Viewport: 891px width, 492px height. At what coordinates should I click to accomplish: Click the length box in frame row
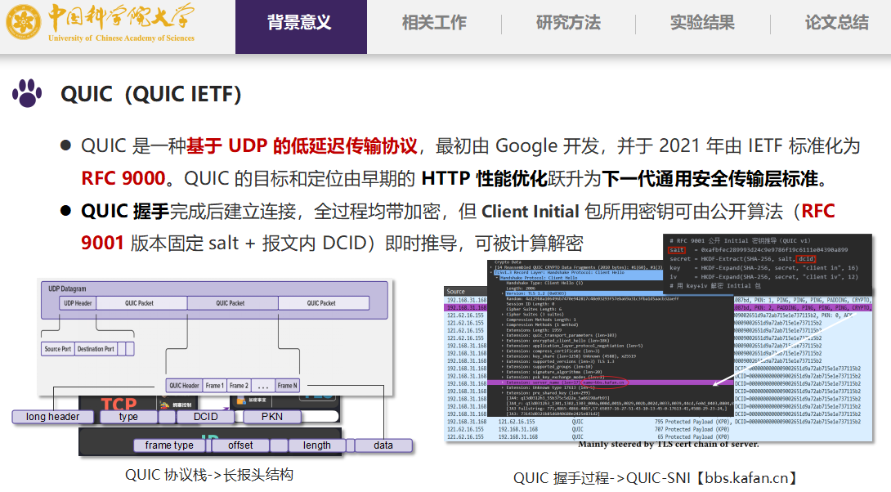pos(316,445)
